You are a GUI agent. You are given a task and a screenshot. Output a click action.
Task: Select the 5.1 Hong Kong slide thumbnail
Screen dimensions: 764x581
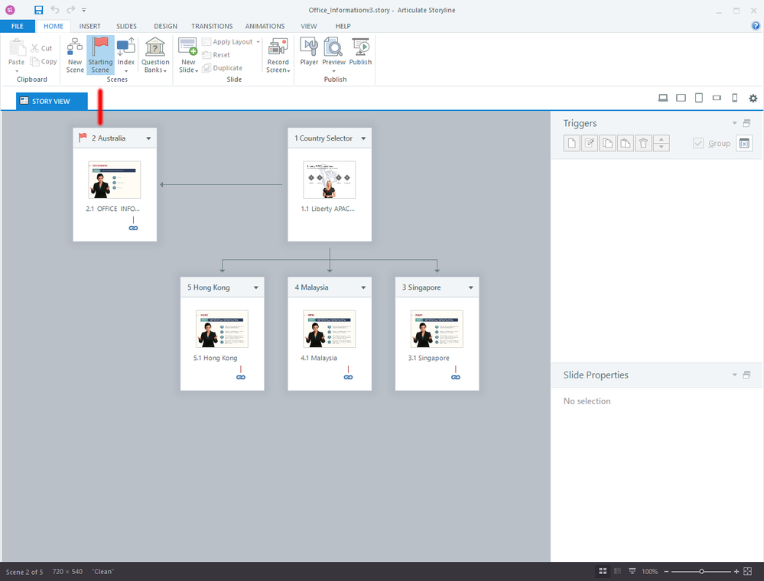[222, 329]
